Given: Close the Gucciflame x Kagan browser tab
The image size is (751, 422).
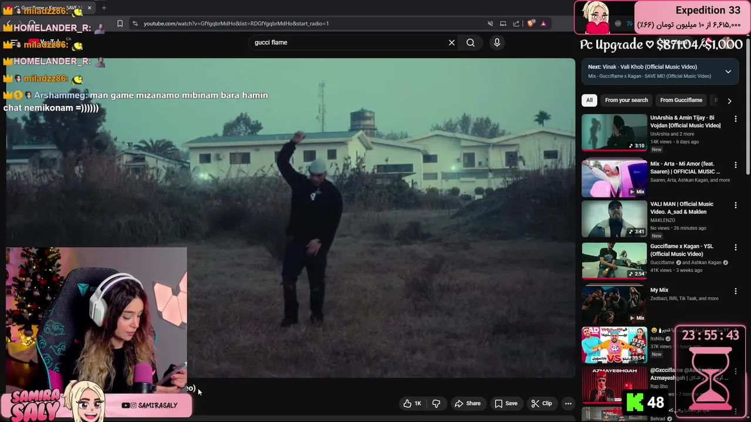Looking at the screenshot, I should tap(89, 8).
